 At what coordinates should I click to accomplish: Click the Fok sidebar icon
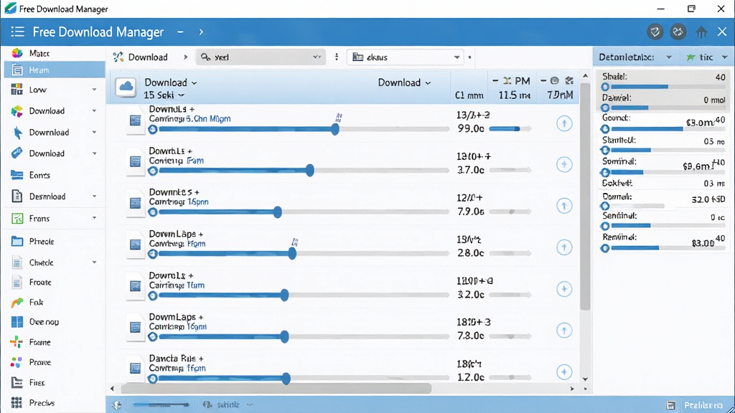[17, 303]
